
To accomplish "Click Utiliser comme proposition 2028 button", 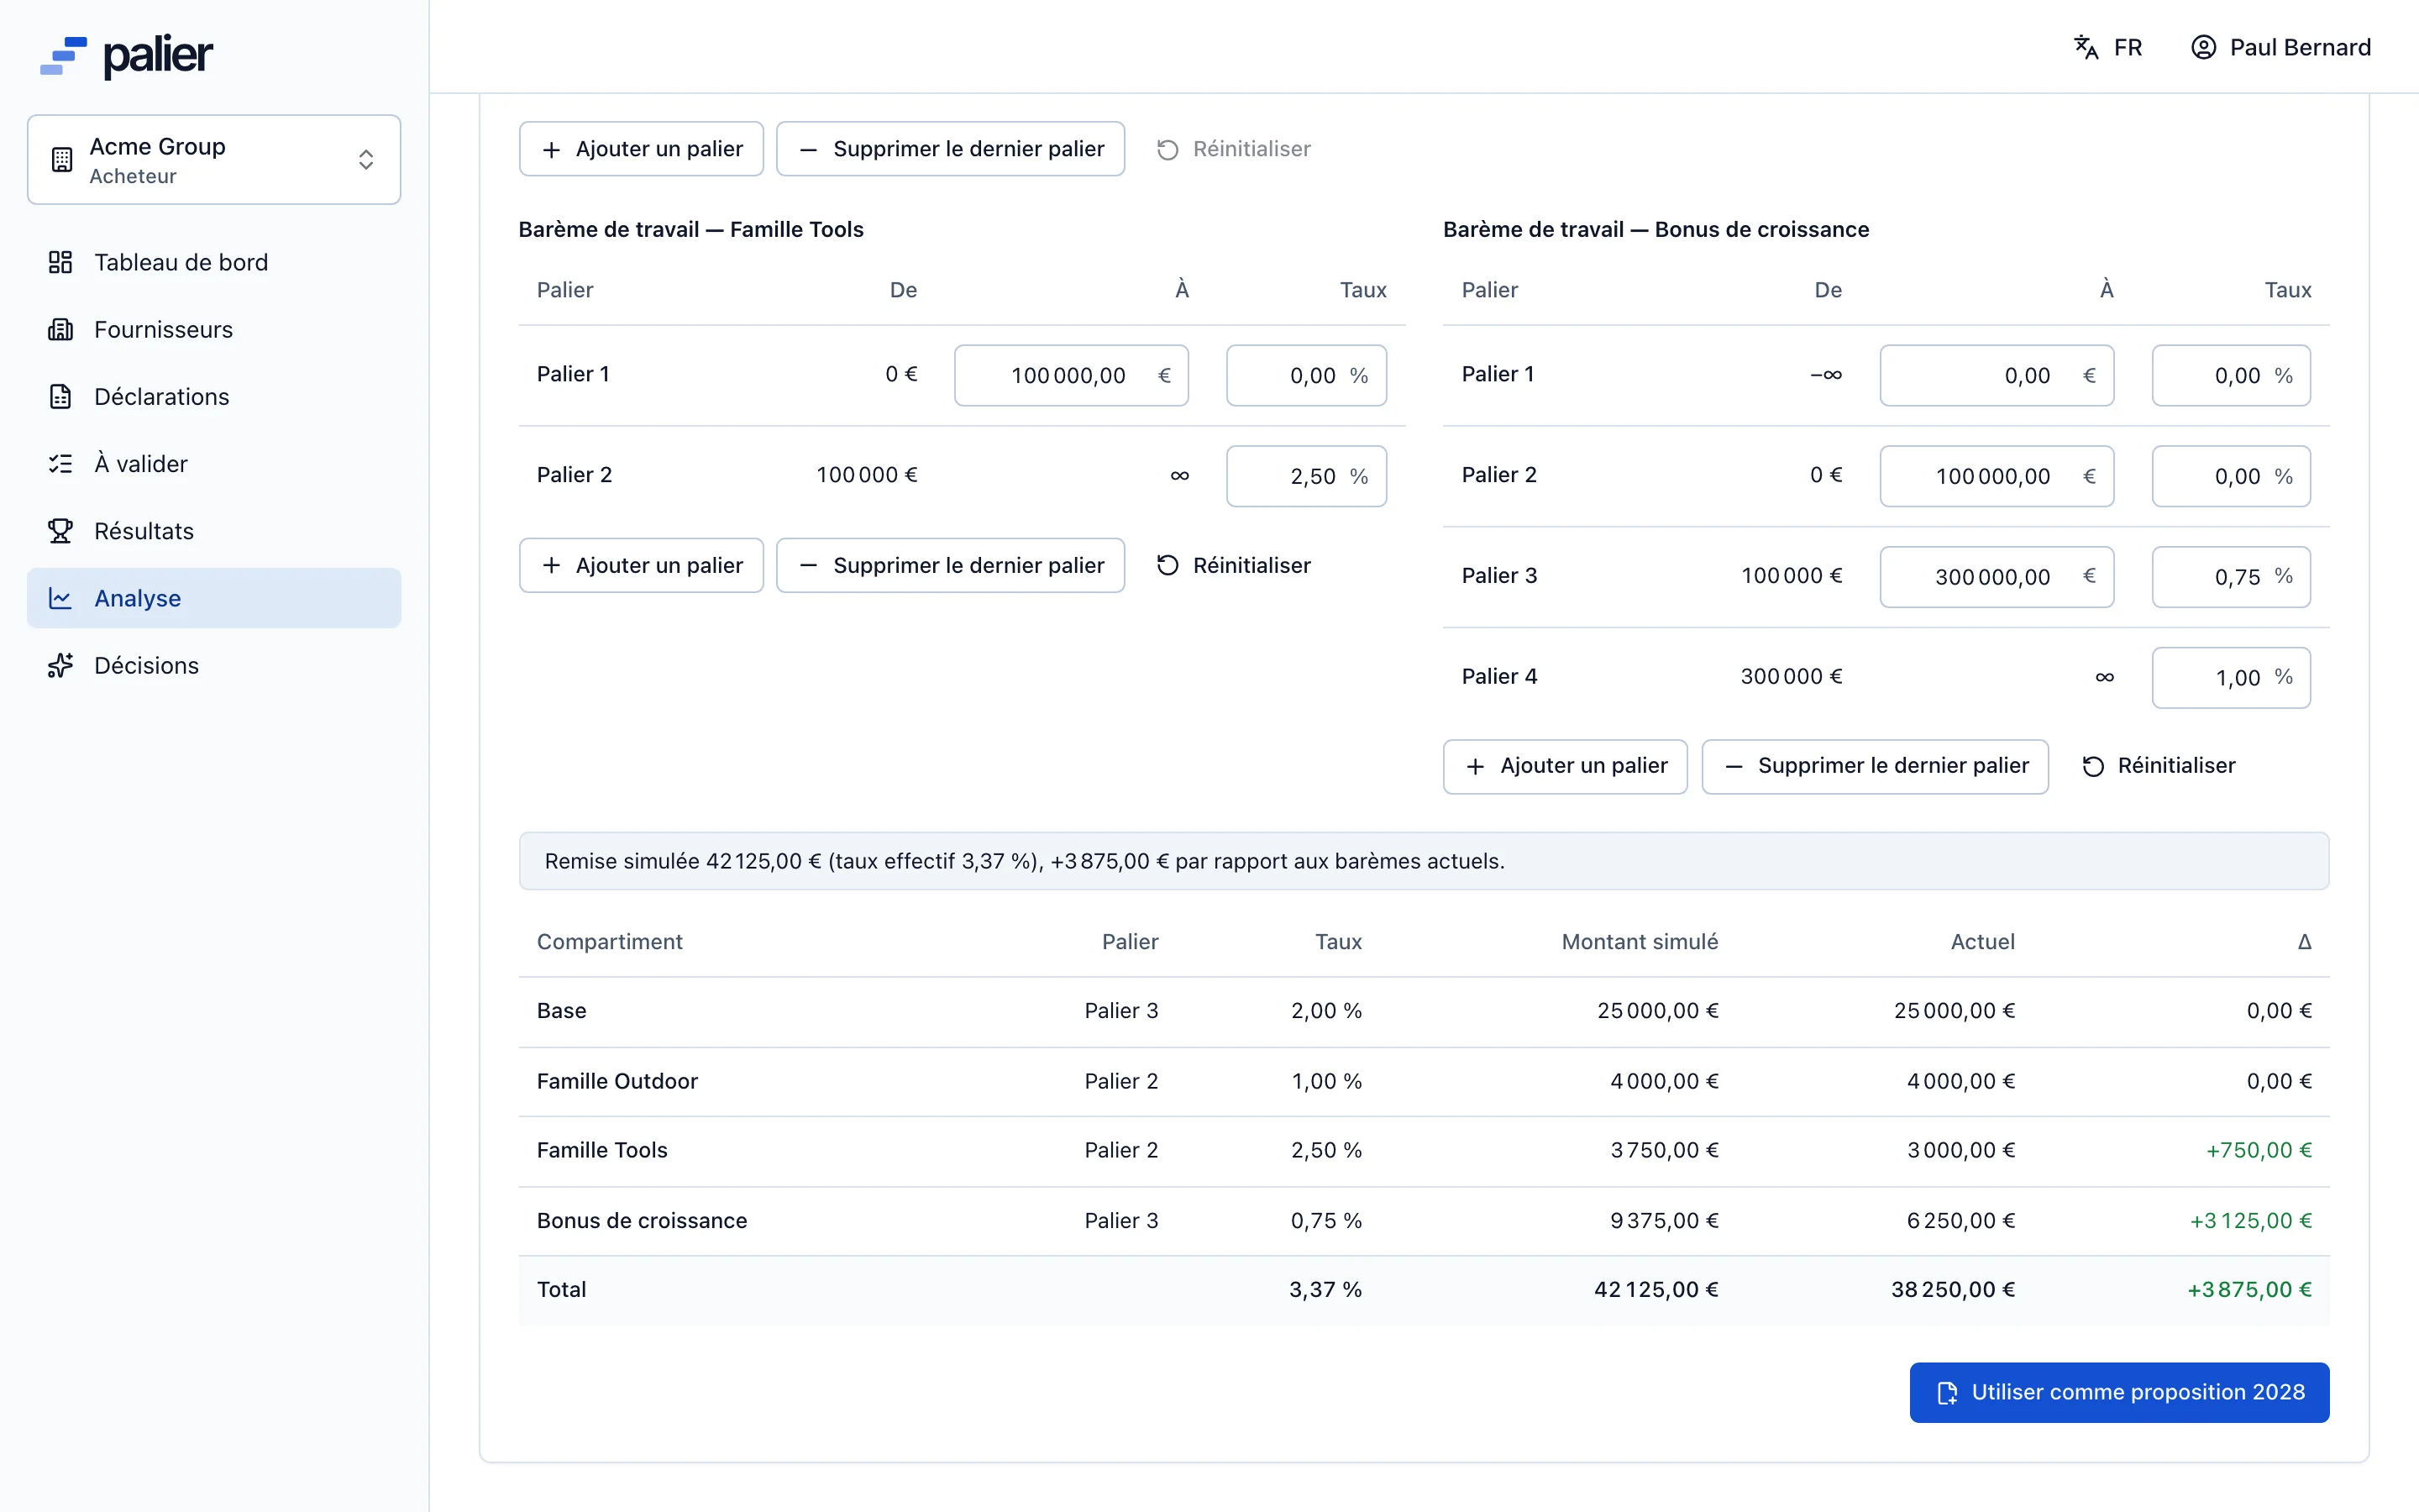I will [x=2118, y=1392].
